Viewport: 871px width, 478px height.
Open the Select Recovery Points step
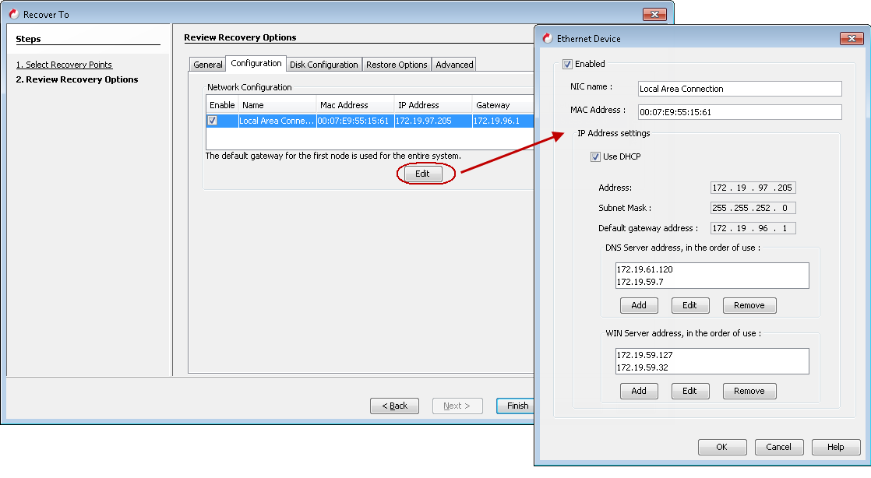coord(64,65)
